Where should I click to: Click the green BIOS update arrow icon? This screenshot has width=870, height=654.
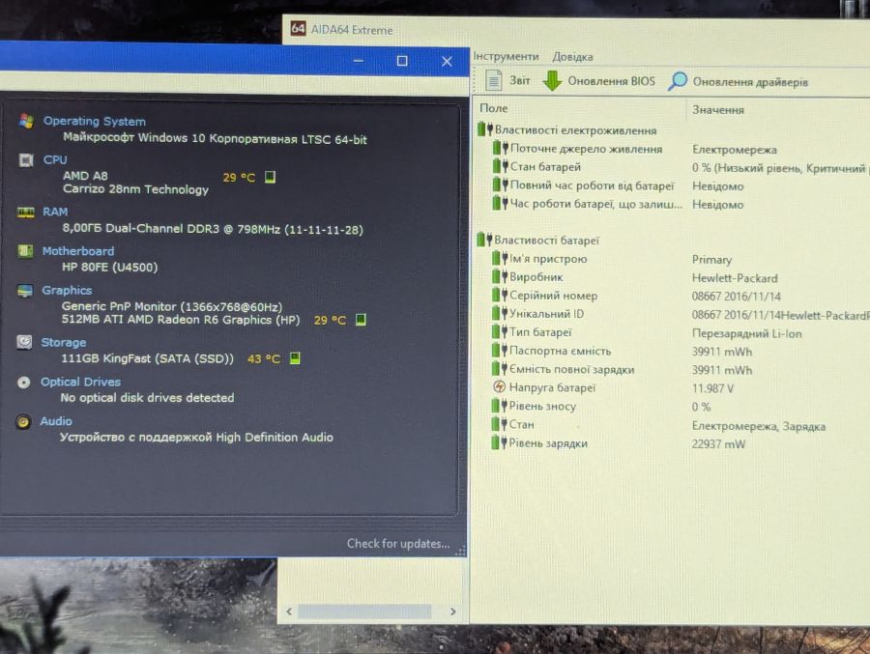click(552, 81)
